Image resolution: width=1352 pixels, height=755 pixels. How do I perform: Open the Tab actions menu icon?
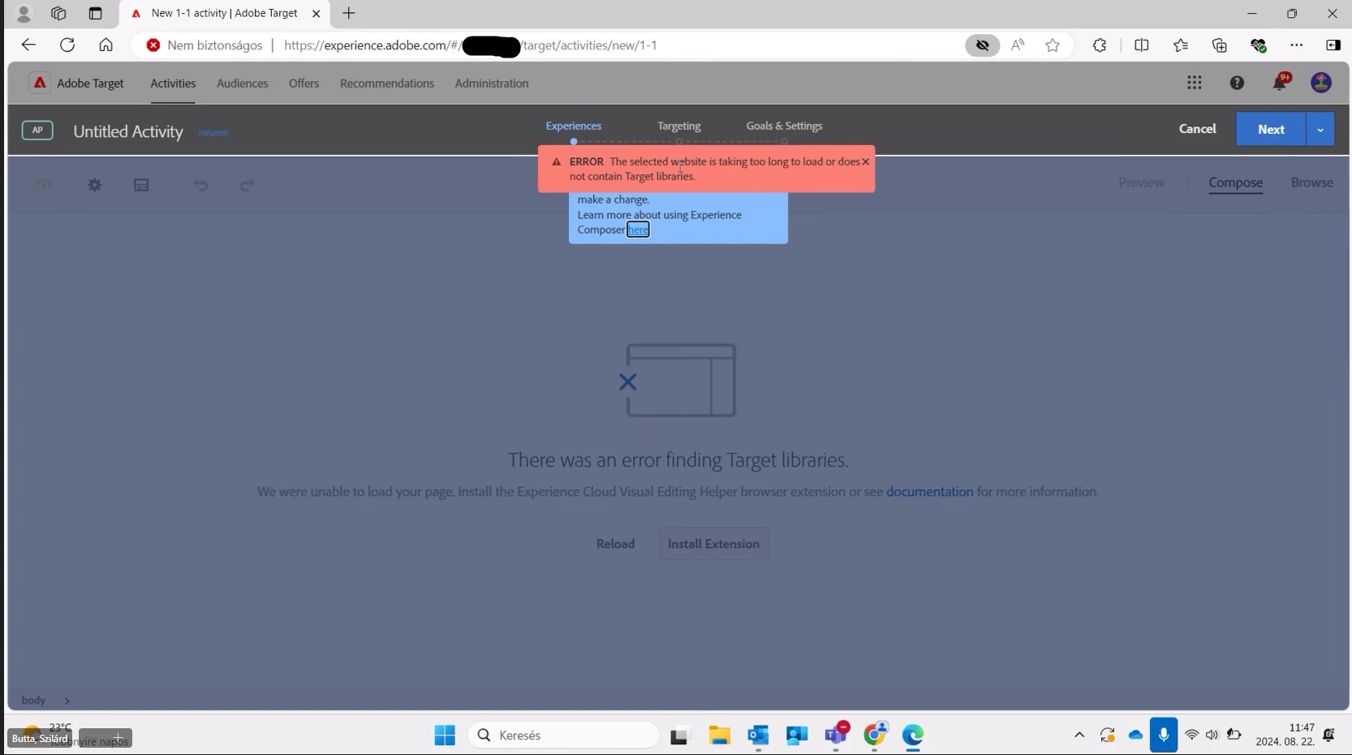coord(95,14)
